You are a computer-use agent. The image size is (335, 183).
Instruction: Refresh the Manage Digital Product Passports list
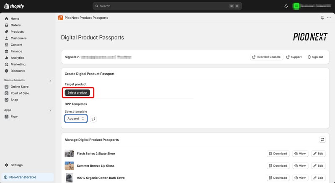tap(322, 139)
